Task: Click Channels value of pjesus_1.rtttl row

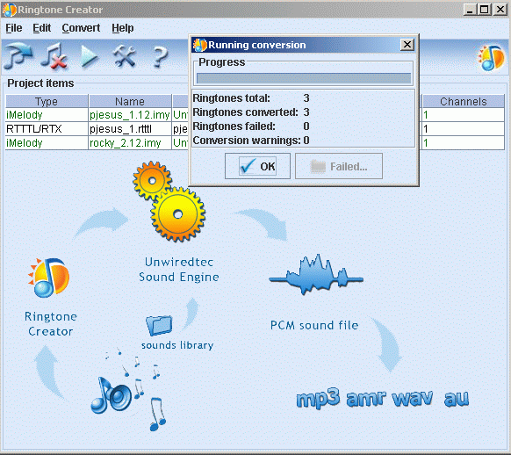Action: click(x=463, y=129)
